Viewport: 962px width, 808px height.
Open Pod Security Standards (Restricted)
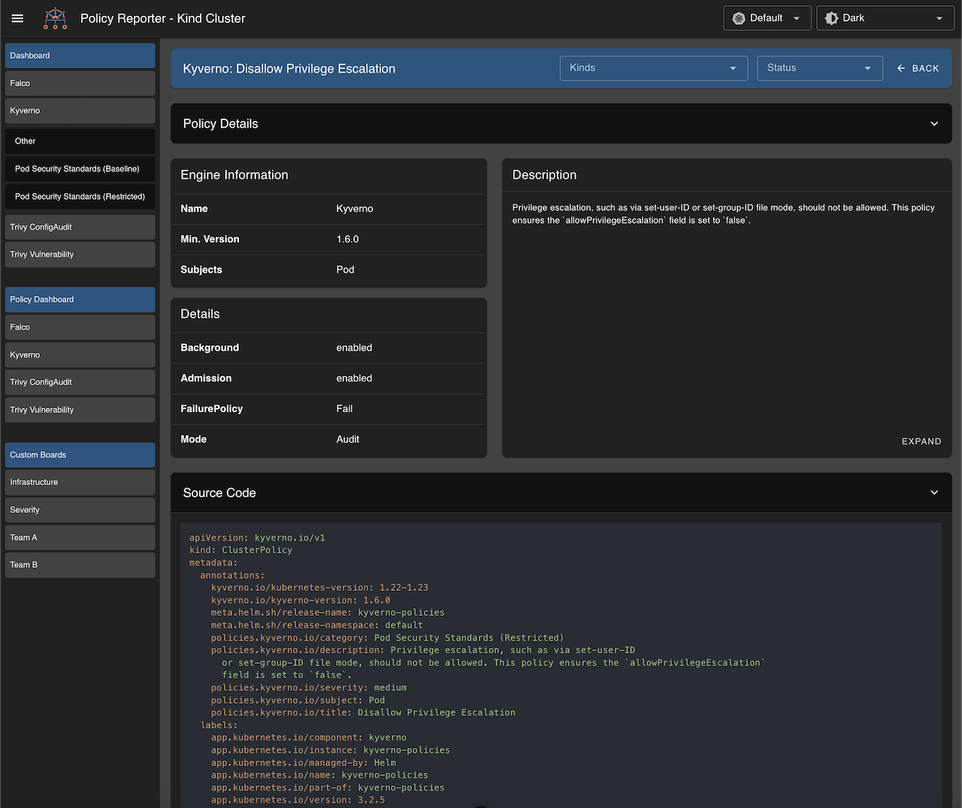coord(80,197)
